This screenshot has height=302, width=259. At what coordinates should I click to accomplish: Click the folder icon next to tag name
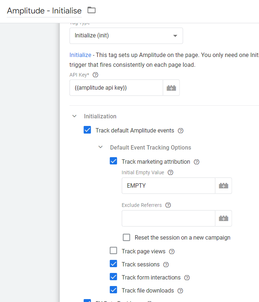(x=91, y=10)
